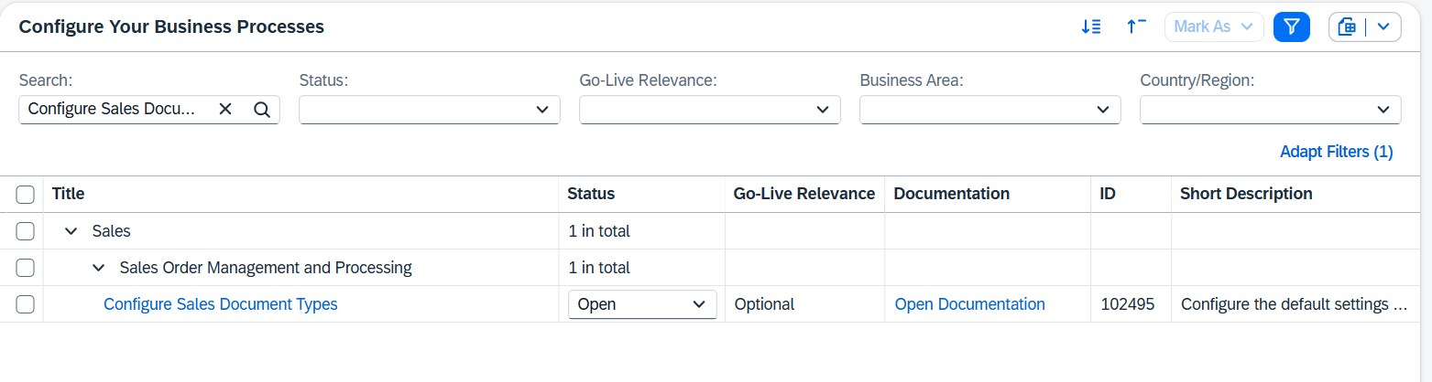Click the Expand All rows icon
The width and height of the screenshot is (1432, 382).
pyautogui.click(x=1090, y=27)
